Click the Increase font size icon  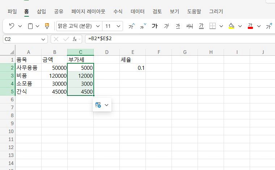pos(132,26)
